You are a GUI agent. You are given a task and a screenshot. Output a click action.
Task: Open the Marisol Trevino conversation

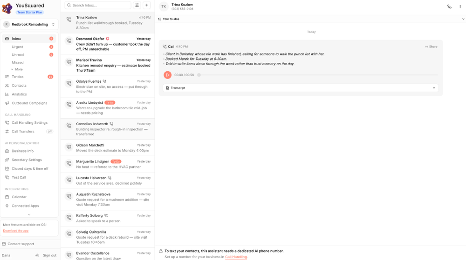coord(108,65)
